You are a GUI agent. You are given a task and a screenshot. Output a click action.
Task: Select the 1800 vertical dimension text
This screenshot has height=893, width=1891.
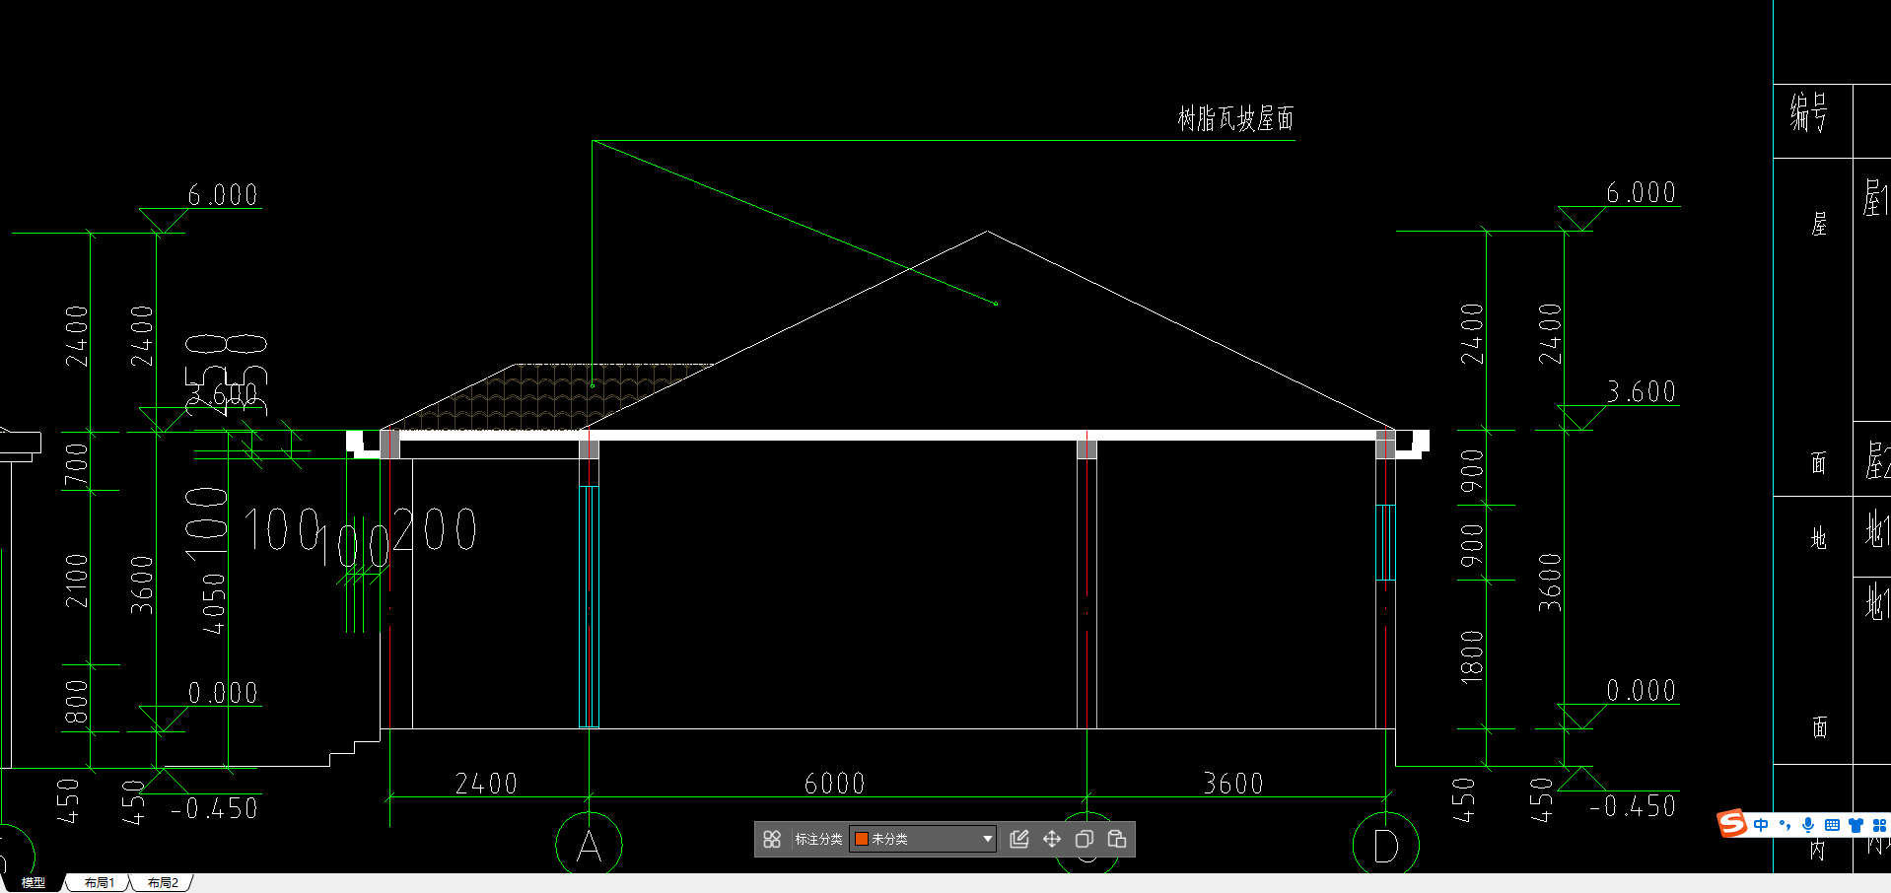(x=1472, y=657)
